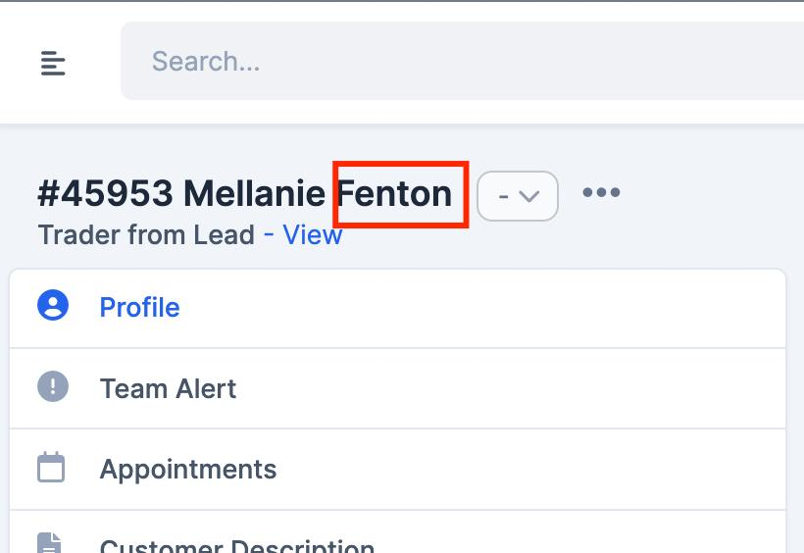This screenshot has height=553, width=804.
Task: Click the Appointments calendar icon
Action: pos(51,468)
